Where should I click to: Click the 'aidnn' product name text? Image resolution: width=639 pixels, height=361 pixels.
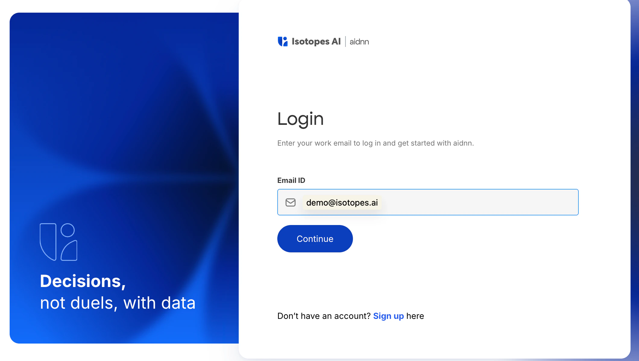coord(359,42)
